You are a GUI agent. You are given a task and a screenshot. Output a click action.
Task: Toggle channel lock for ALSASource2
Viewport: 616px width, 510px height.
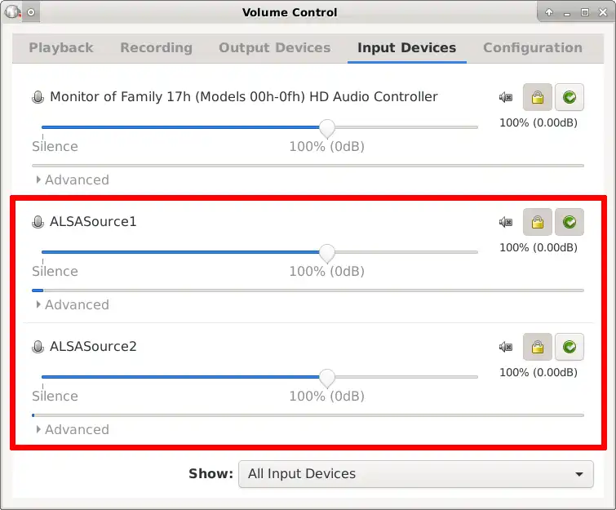point(537,348)
